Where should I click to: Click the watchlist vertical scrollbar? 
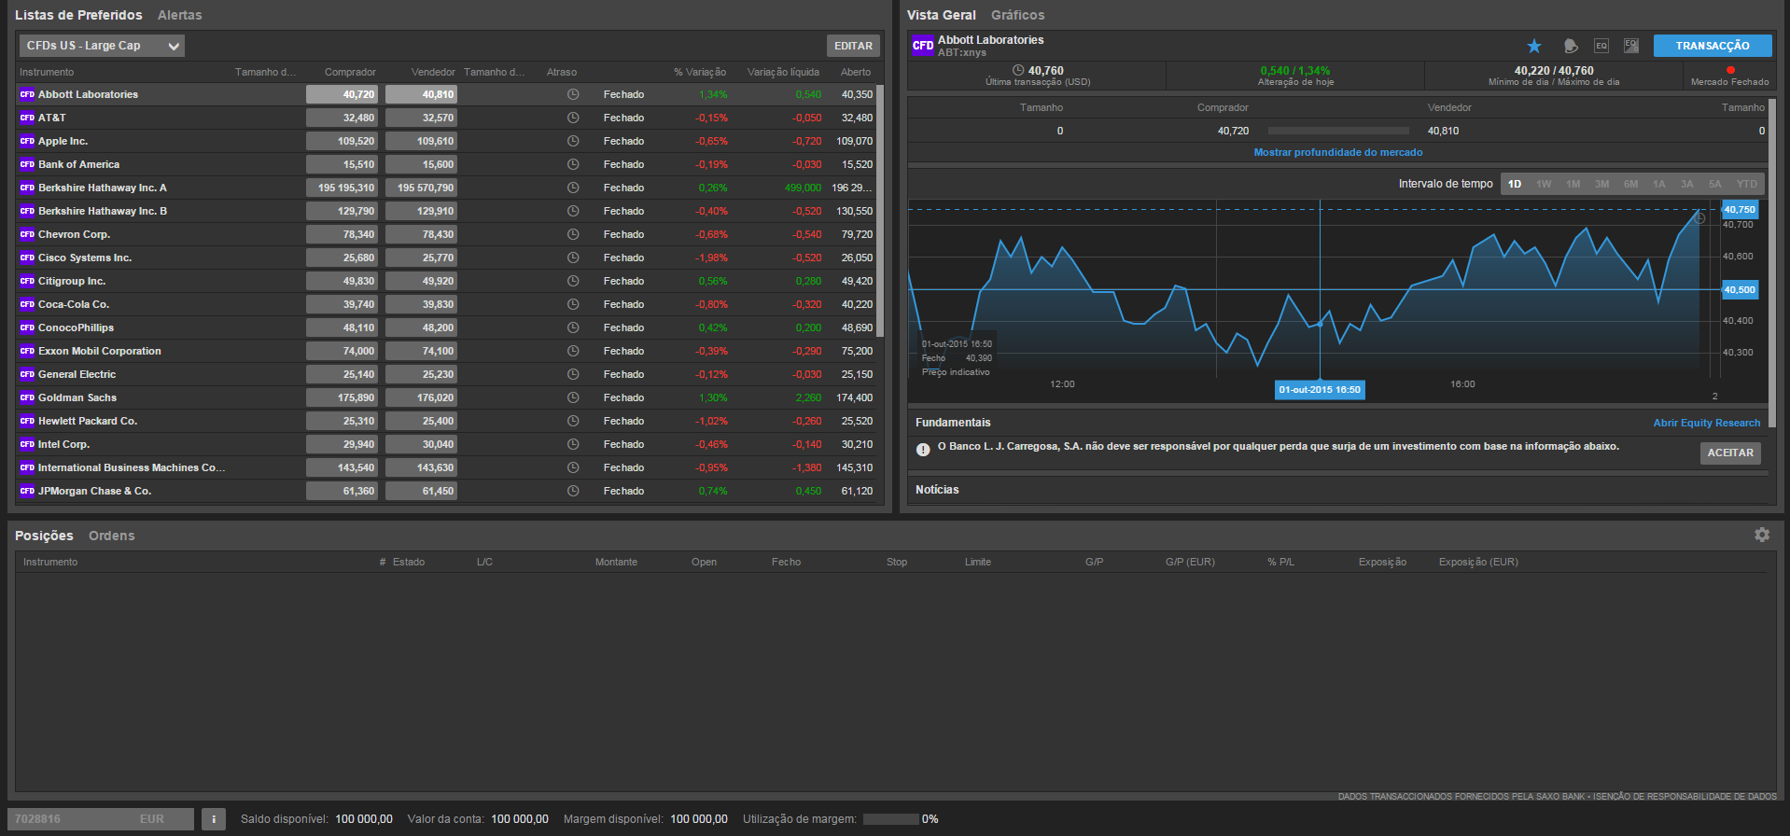pos(880,210)
